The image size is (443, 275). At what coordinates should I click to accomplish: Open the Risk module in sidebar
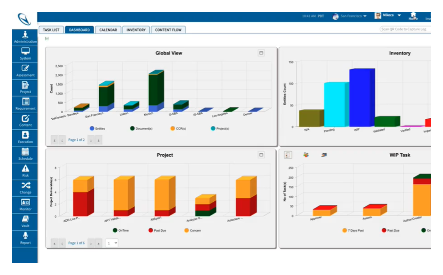pyautogui.click(x=25, y=171)
